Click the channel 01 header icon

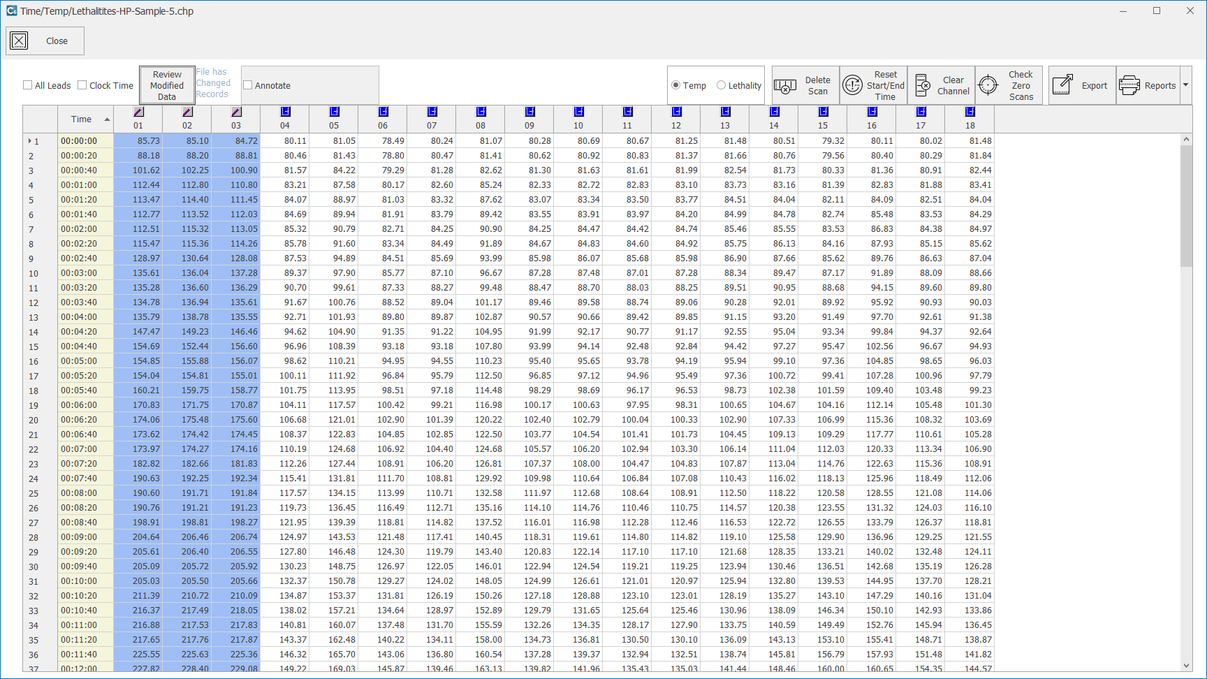click(x=138, y=112)
